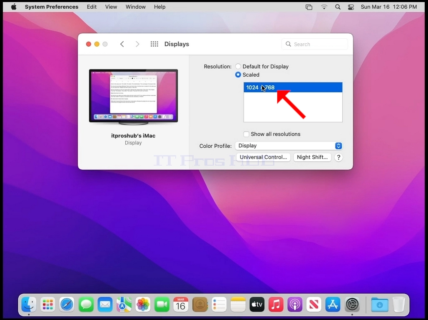Open Control Center in menu bar
The width and height of the screenshot is (428, 320).
point(351,7)
